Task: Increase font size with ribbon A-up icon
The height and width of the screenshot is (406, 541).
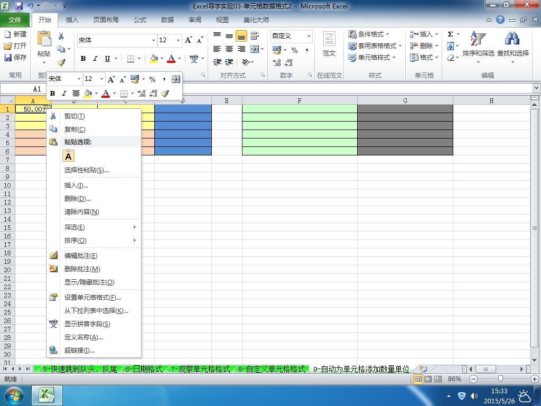Action: pos(188,40)
